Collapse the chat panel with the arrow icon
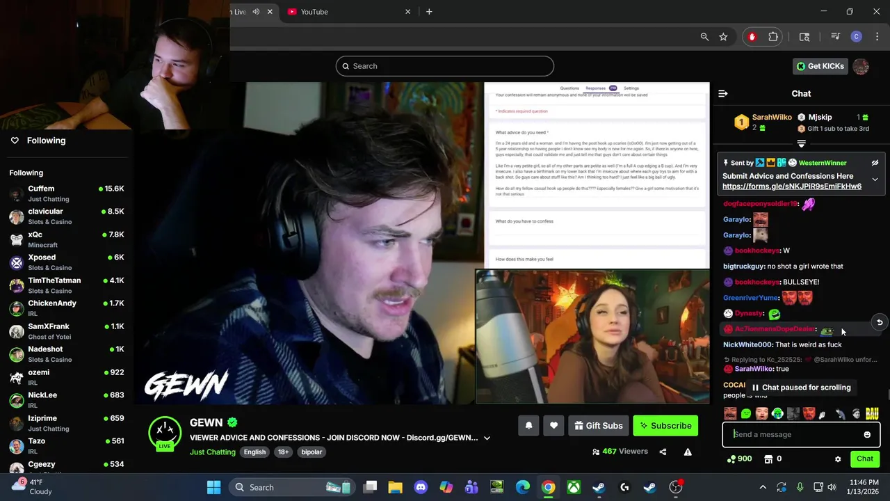The height and width of the screenshot is (501, 890). (x=723, y=93)
